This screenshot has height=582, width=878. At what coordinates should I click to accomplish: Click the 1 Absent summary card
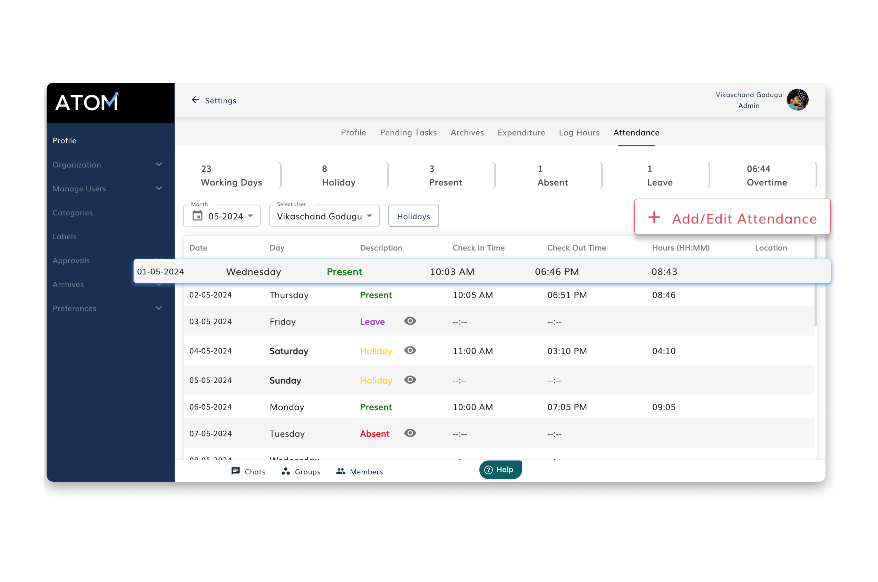(553, 175)
